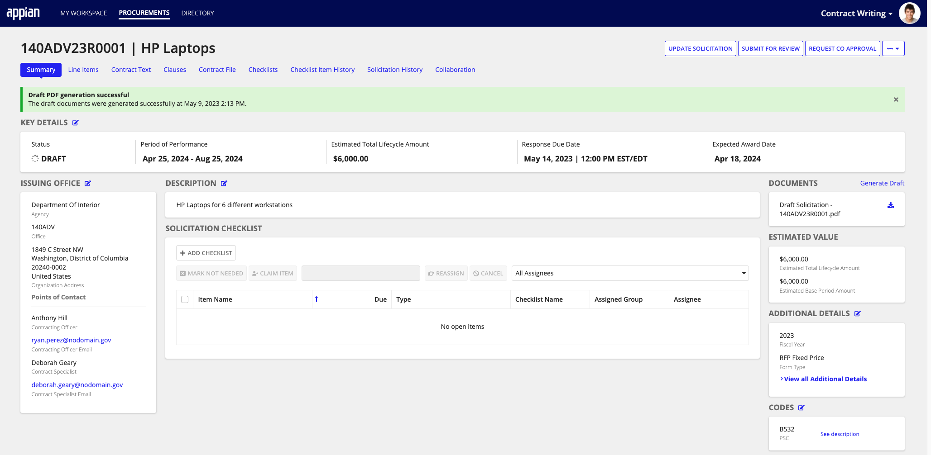Click the Appian logo
Screen dimensions: 931x455
(23, 13)
